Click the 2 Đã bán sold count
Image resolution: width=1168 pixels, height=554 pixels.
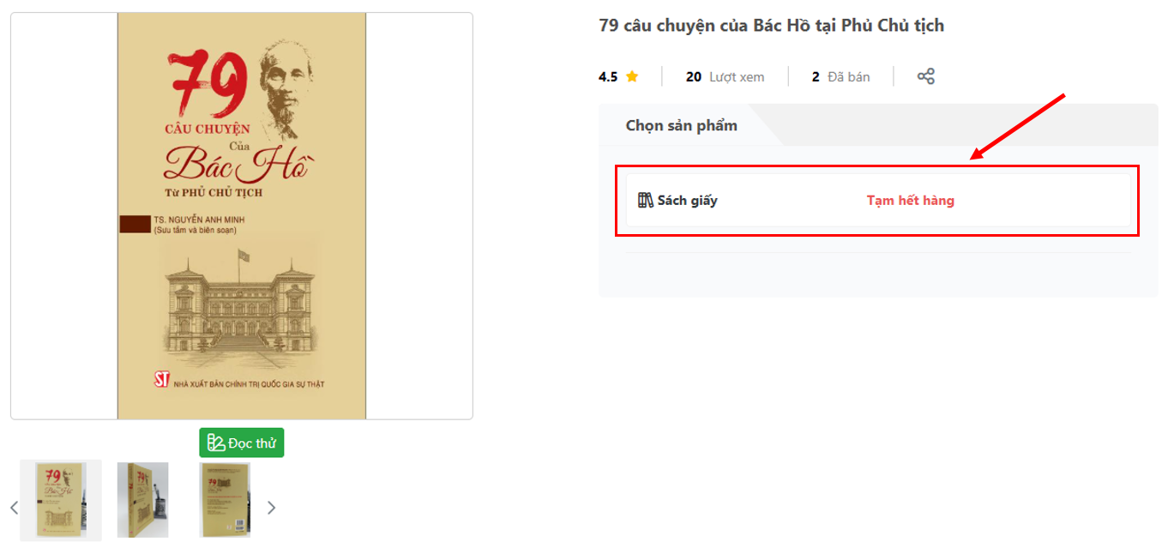tap(841, 76)
